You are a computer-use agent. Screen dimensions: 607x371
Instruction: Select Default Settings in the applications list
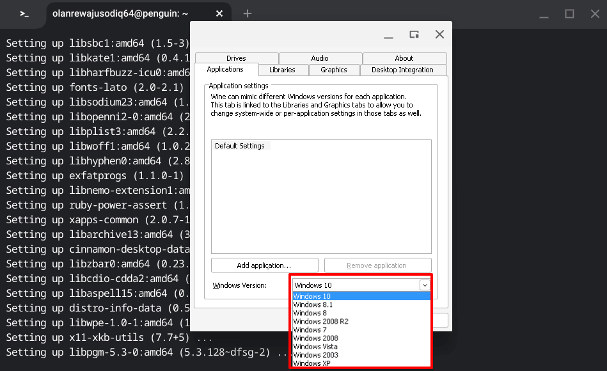(x=240, y=146)
